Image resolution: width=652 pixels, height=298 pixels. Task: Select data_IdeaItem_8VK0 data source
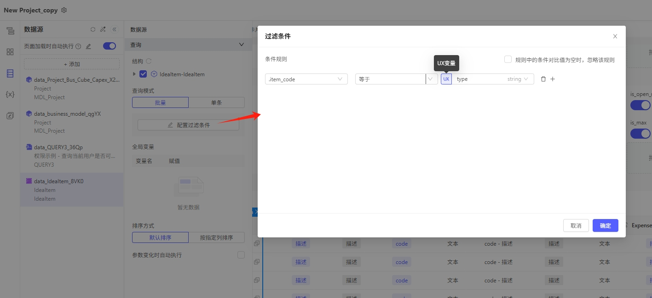pos(72,190)
